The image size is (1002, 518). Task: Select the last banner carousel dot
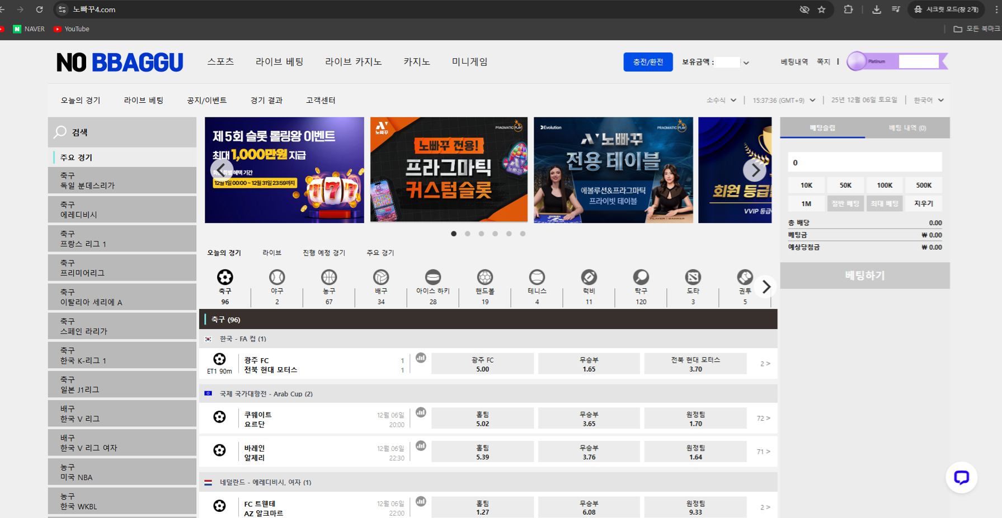[523, 234]
